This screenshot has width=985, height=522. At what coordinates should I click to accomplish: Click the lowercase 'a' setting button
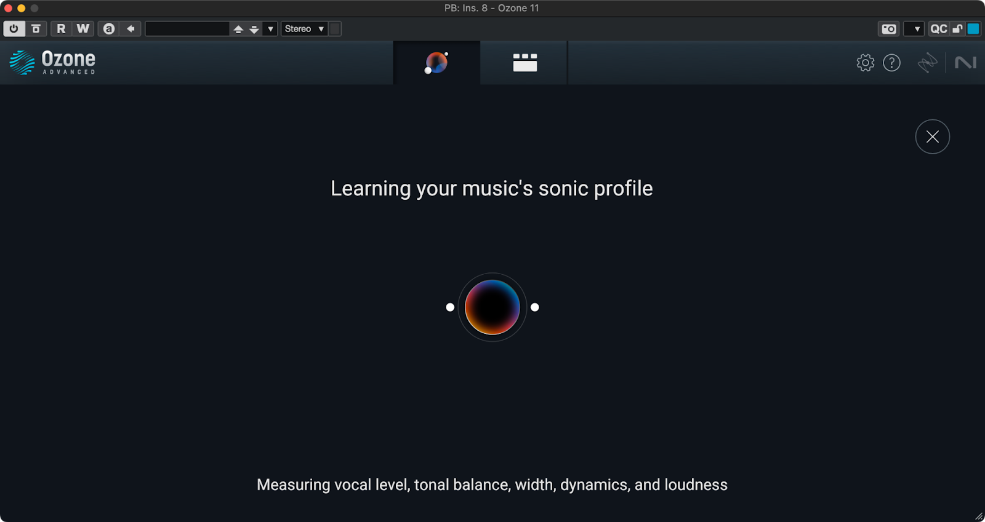pyautogui.click(x=109, y=29)
